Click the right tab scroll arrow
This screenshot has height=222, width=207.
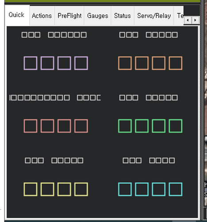pyautogui.click(x=195, y=20)
